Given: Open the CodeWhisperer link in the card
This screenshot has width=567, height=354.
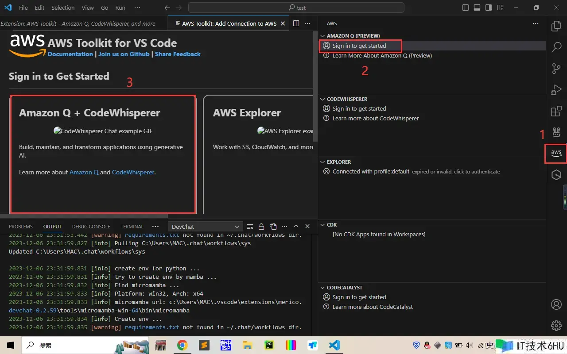Looking at the screenshot, I should 133,172.
